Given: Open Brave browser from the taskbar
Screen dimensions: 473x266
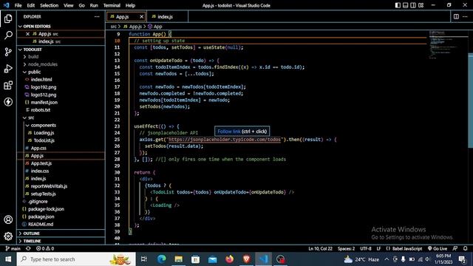Looking at the screenshot, I should click(246, 259).
